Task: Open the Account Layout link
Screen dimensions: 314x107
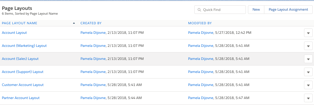Action: 14,33
